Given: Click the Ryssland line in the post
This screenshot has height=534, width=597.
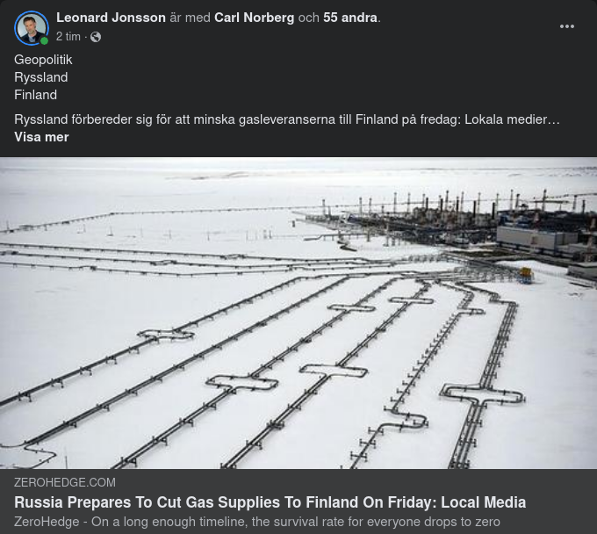Looking at the screenshot, I should tap(41, 77).
